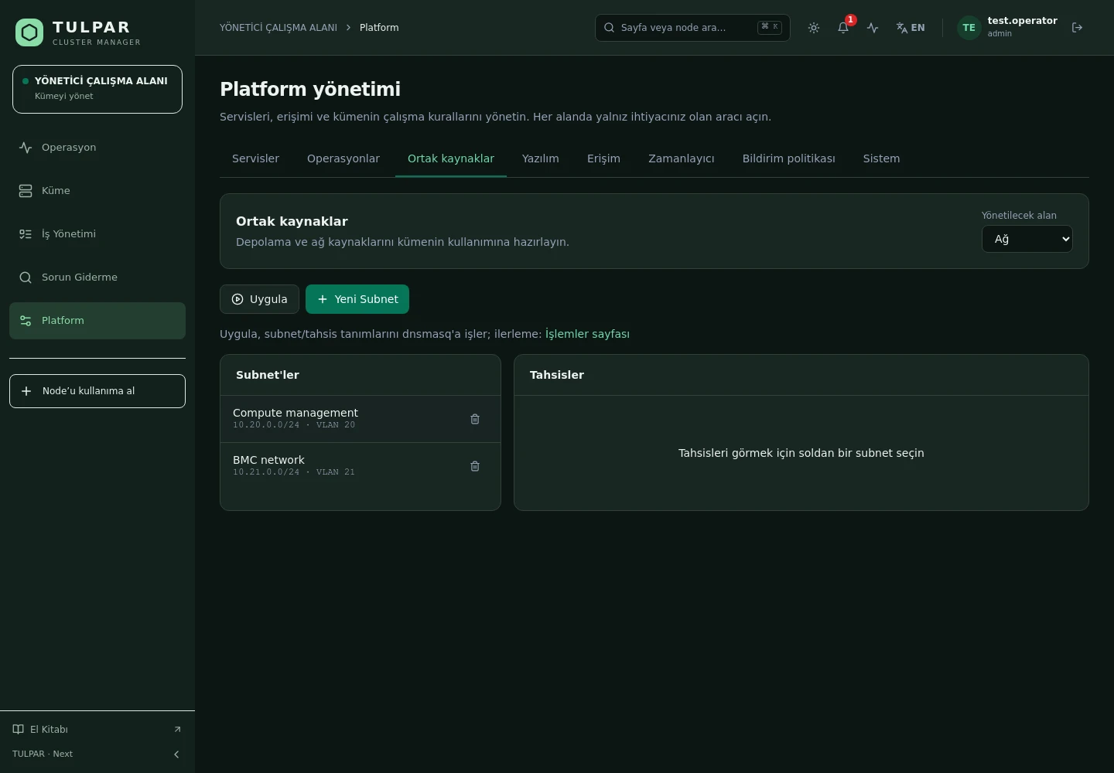Open the Operasyon sidebar section
Image resolution: width=1114 pixels, height=773 pixels.
click(x=97, y=148)
